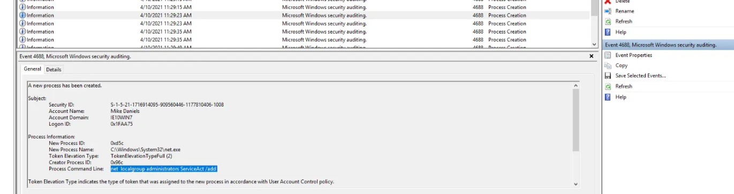The image size is (734, 194).
Task: Click the highlighted Process Command Line value
Action: click(x=163, y=169)
